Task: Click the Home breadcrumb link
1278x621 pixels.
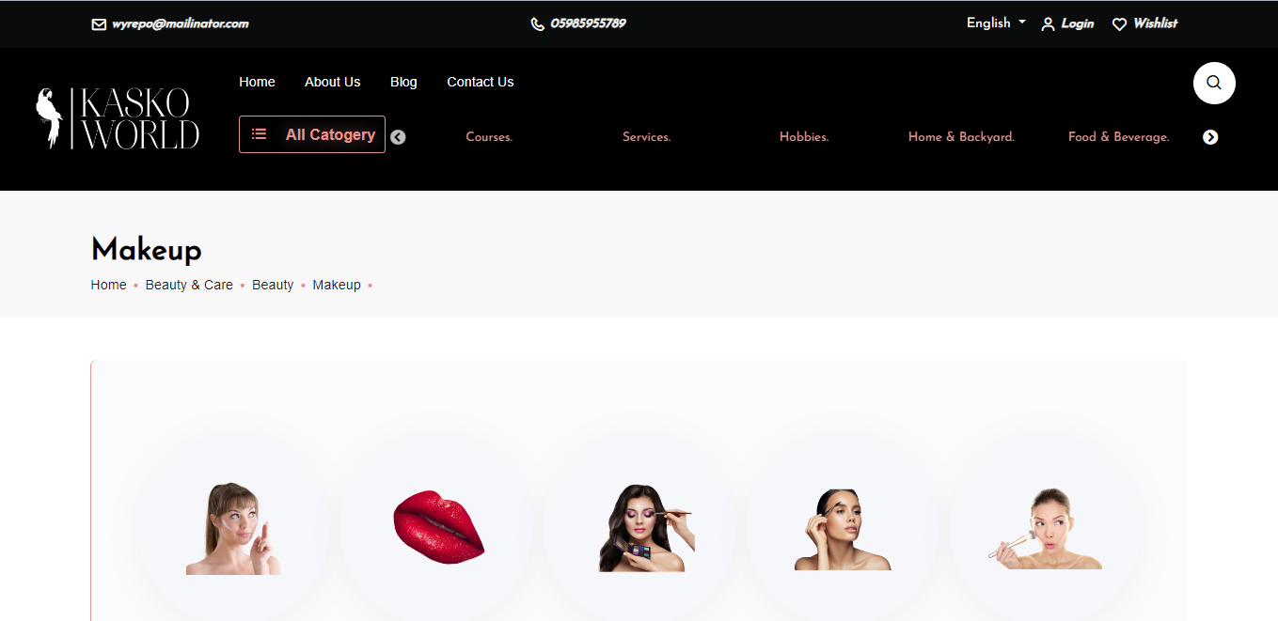Action: [108, 285]
